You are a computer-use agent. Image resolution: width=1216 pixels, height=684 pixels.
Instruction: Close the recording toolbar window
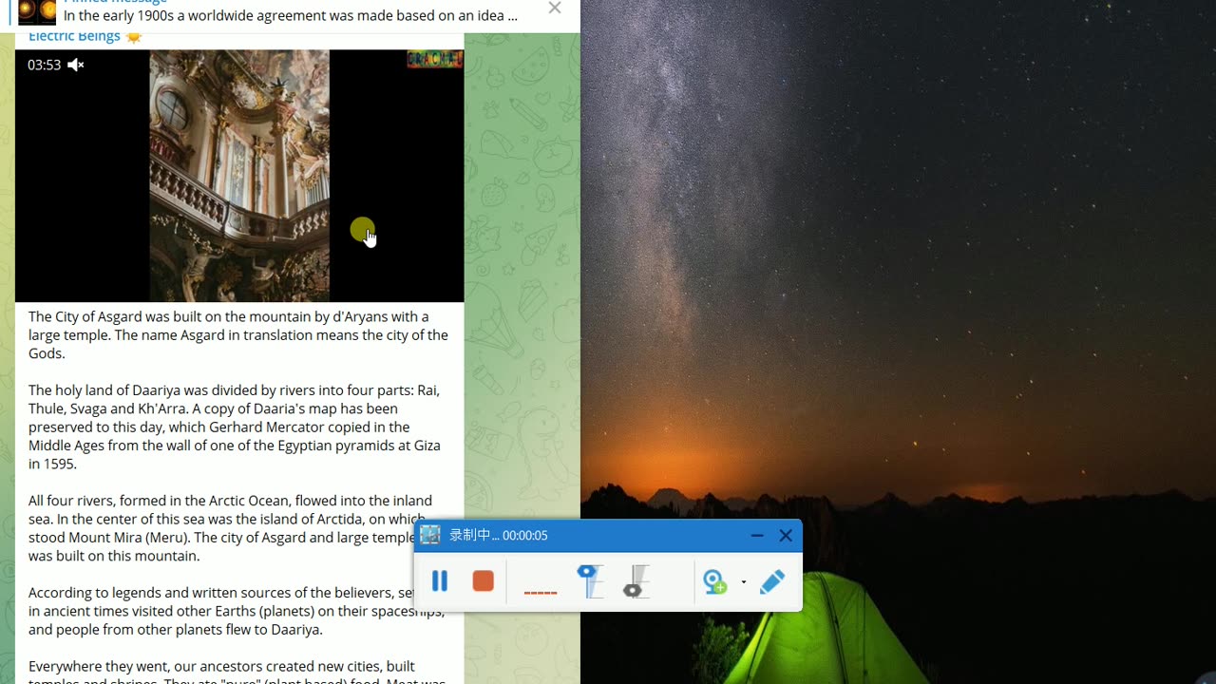pyautogui.click(x=786, y=535)
